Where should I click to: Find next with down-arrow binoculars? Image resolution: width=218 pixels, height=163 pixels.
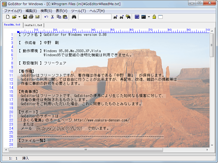pos(115,17)
